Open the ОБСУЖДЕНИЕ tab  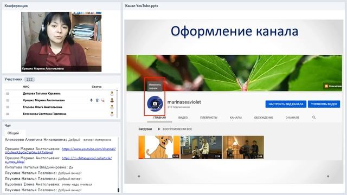[x=264, y=118]
